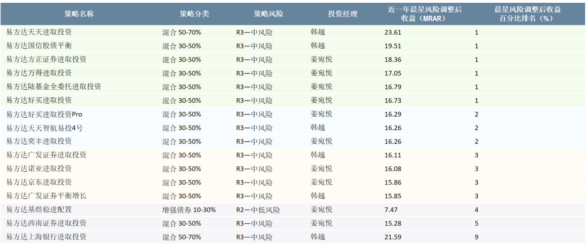Click the MRAR value 23.61
The width and height of the screenshot is (587, 246).
click(393, 32)
